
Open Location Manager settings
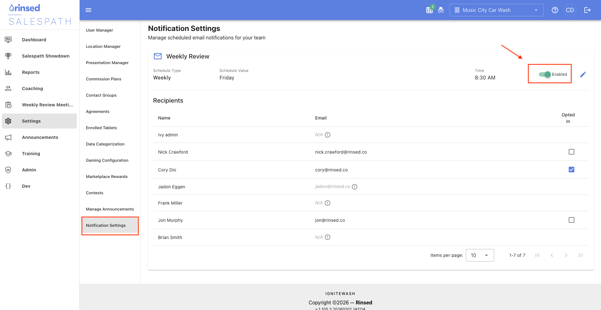click(x=103, y=47)
